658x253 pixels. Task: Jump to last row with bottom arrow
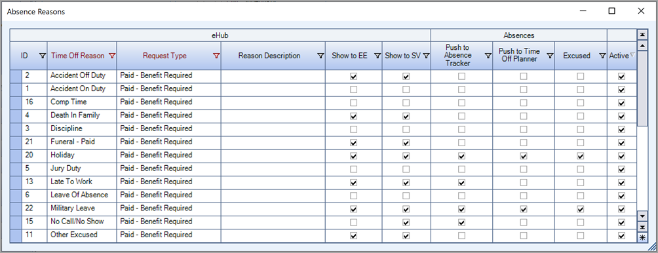tap(642, 227)
